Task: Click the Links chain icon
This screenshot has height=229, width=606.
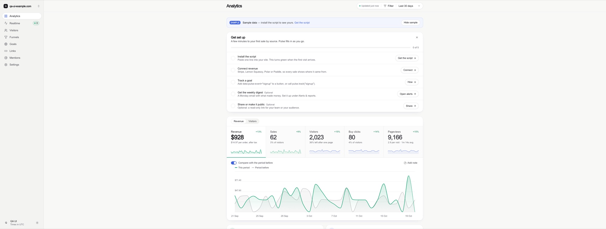Action: pos(6,51)
